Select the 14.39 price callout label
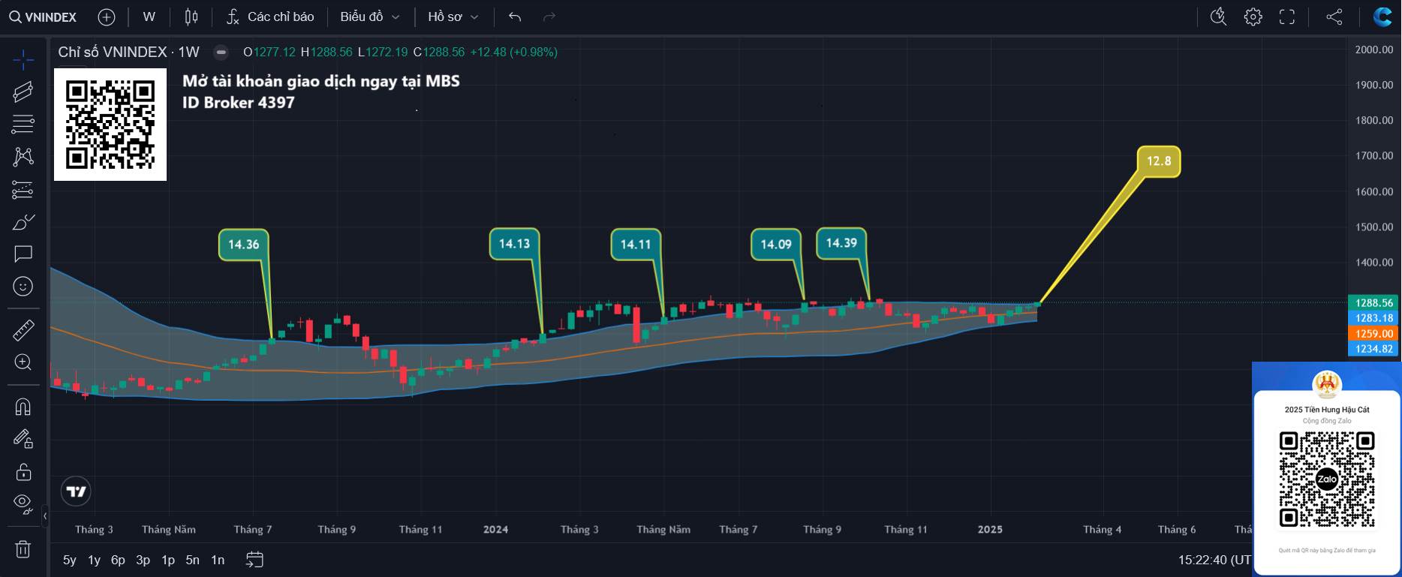 pyautogui.click(x=841, y=243)
